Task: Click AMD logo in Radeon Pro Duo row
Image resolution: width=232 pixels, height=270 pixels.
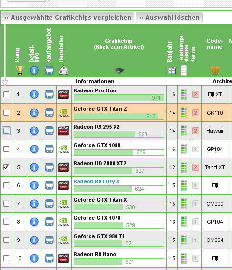Action: pyautogui.click(x=64, y=94)
